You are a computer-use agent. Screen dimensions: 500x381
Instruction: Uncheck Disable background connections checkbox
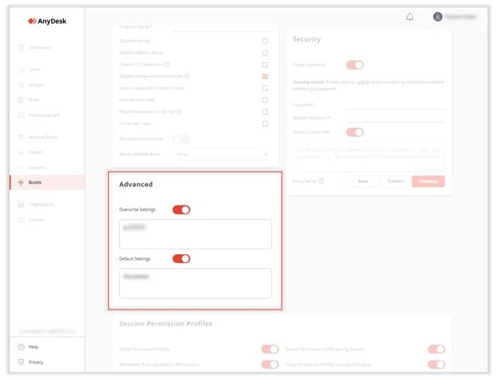click(265, 77)
